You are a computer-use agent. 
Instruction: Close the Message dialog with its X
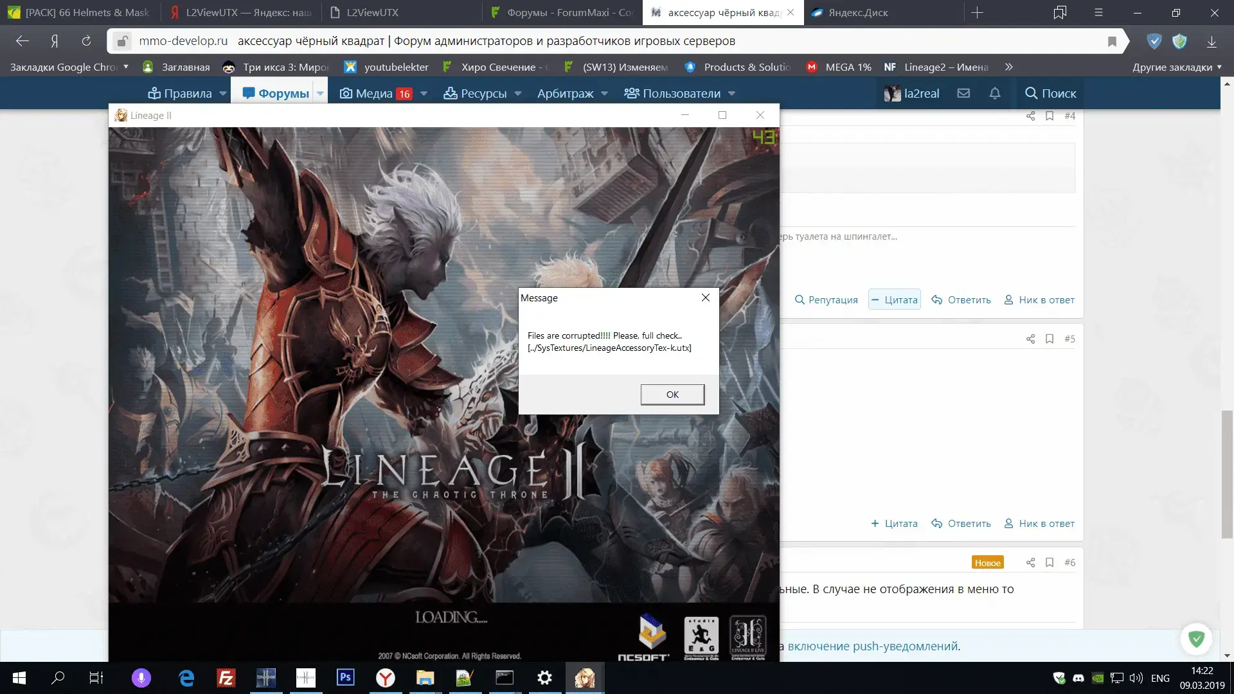(706, 298)
